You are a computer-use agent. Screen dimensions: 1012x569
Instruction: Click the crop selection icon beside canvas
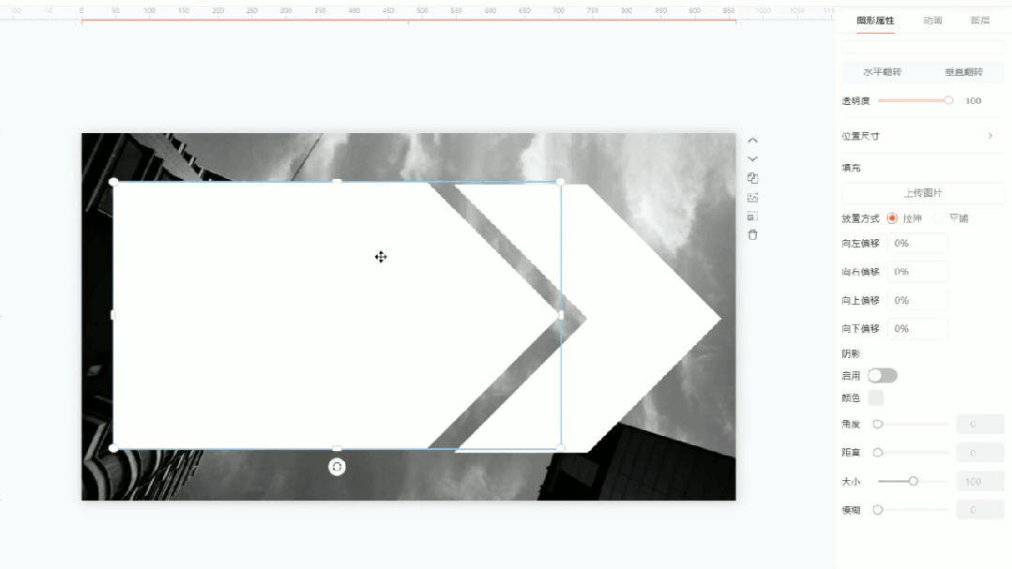pyautogui.click(x=752, y=216)
